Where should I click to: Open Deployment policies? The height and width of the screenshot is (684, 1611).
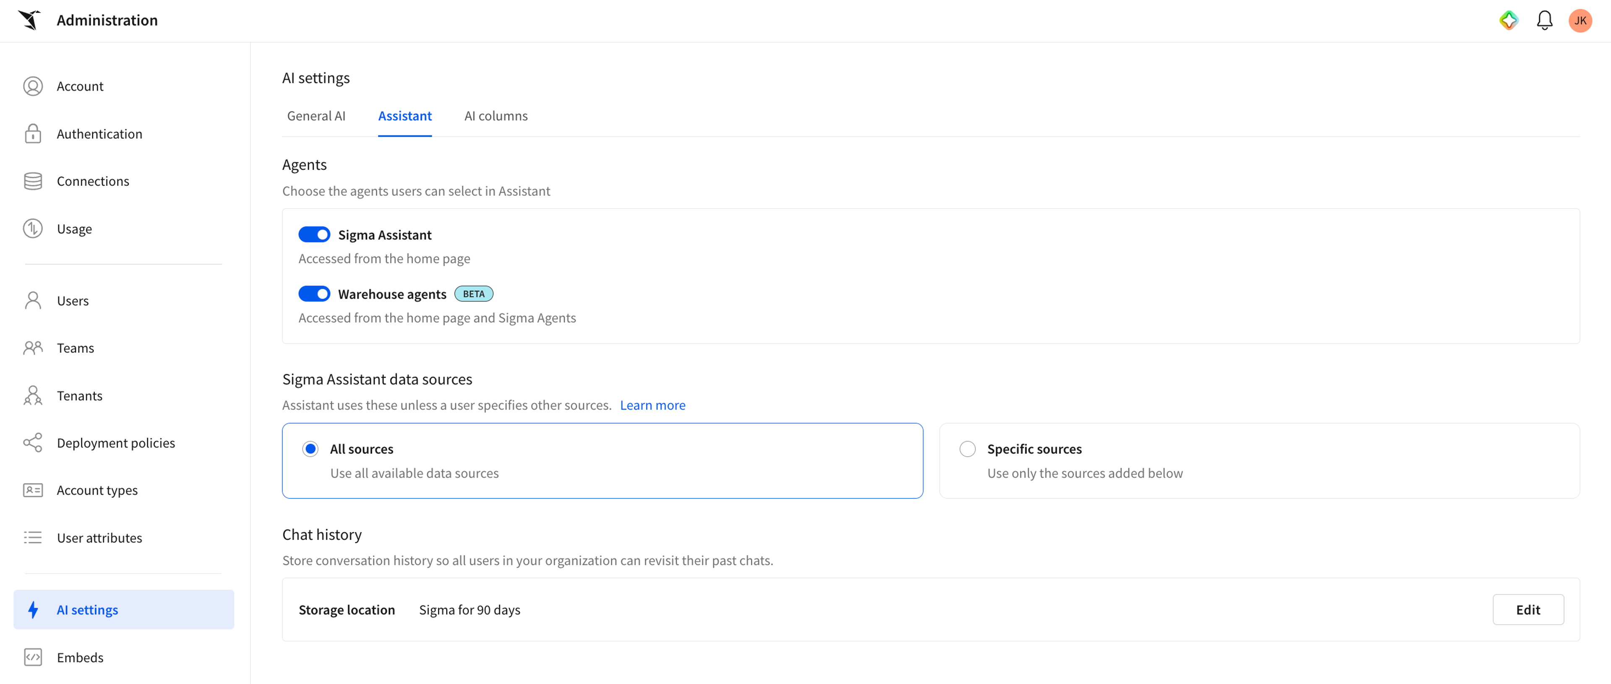point(124,443)
